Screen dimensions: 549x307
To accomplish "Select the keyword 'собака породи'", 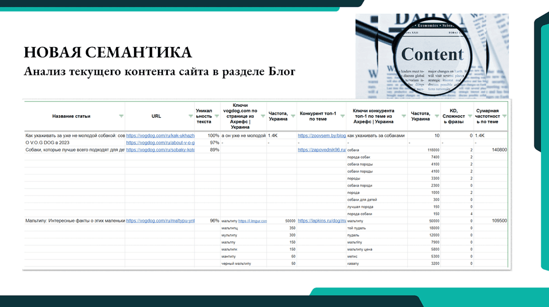I will tap(361, 185).
